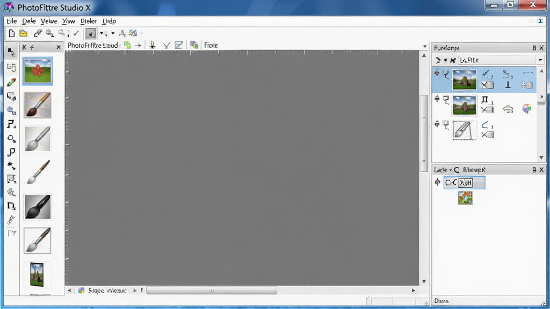Viewport: 550px width, 309px height.
Task: Select the multicolored pencil tool in left toolbox
Action: (x=11, y=82)
